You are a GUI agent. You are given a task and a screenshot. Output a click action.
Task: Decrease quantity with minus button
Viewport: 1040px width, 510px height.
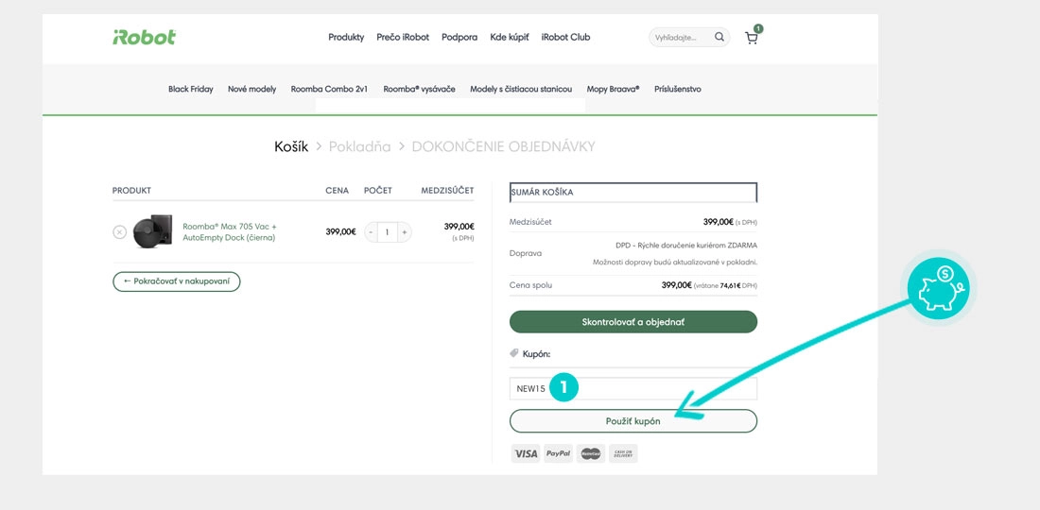371,232
